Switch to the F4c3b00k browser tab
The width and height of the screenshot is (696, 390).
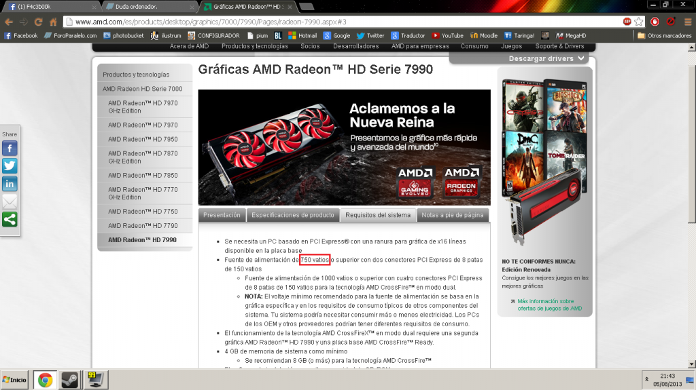[52, 7]
